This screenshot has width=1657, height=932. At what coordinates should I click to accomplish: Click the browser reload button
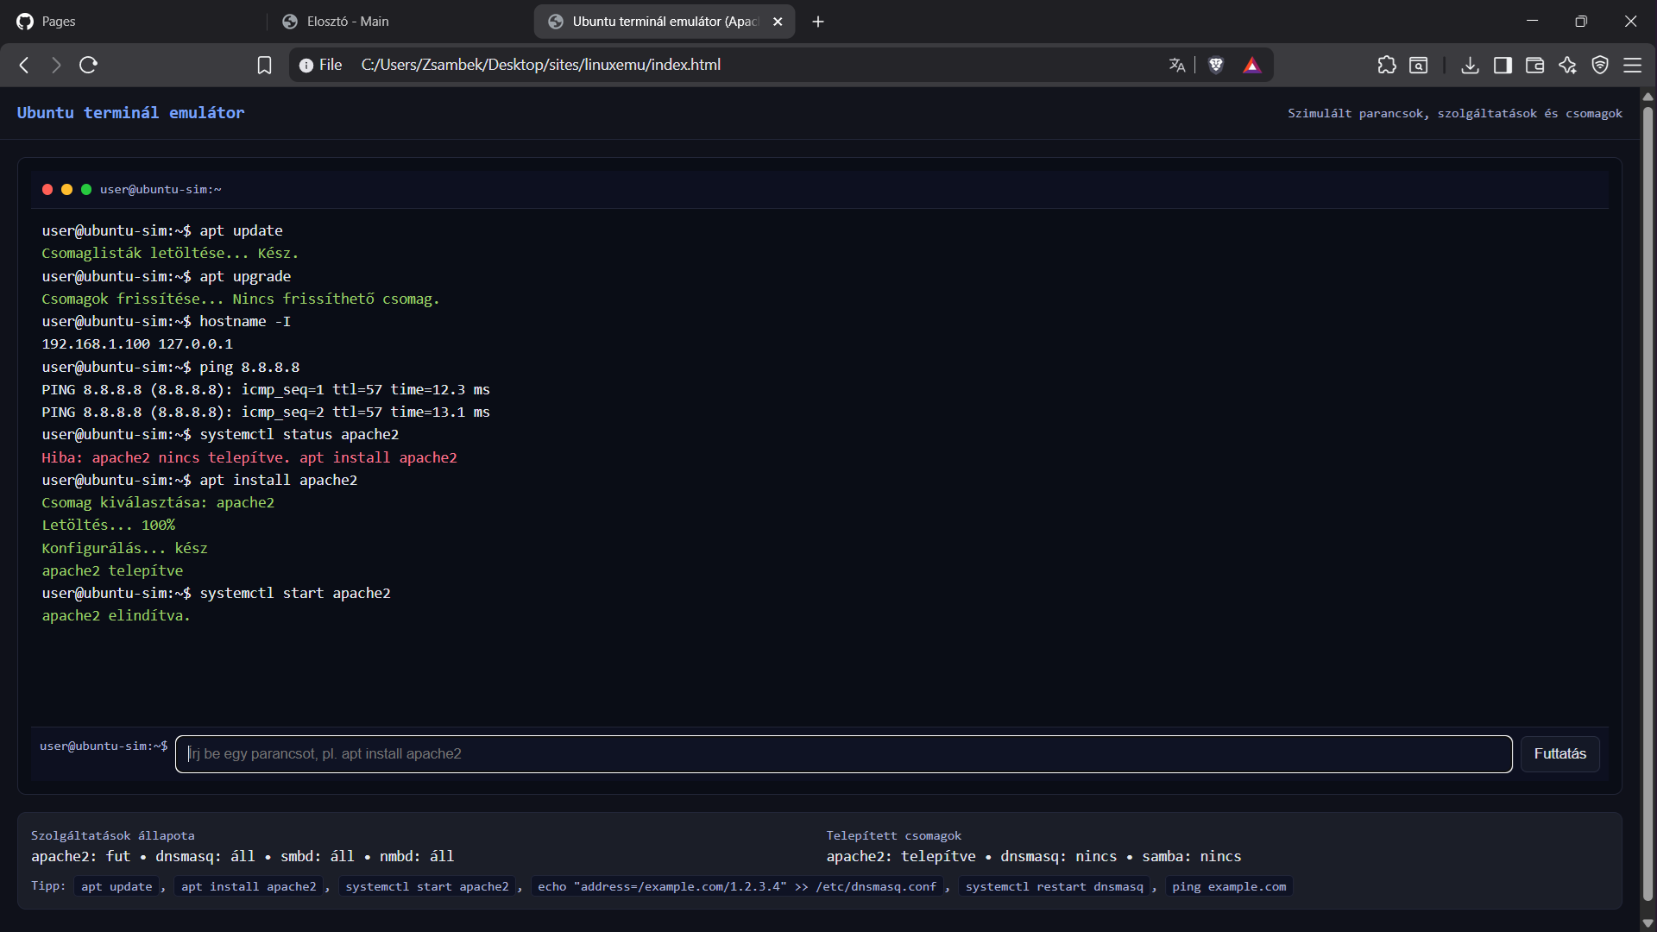point(88,65)
